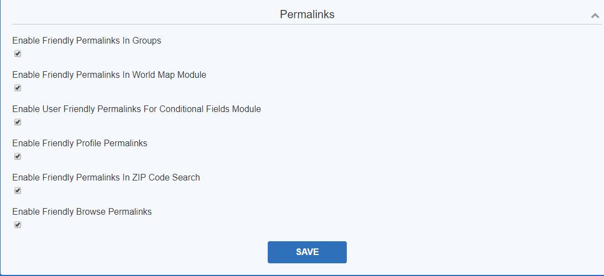604x276 pixels.
Task: Click the 'Enable Friendly Profile Permalinks' label
Action: (x=80, y=143)
